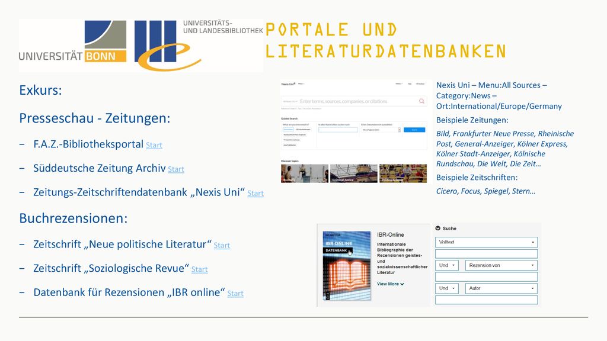Screen dimensions: 607x341
Task: Click the Buchrezensionen: heading
Action: pos(74,218)
